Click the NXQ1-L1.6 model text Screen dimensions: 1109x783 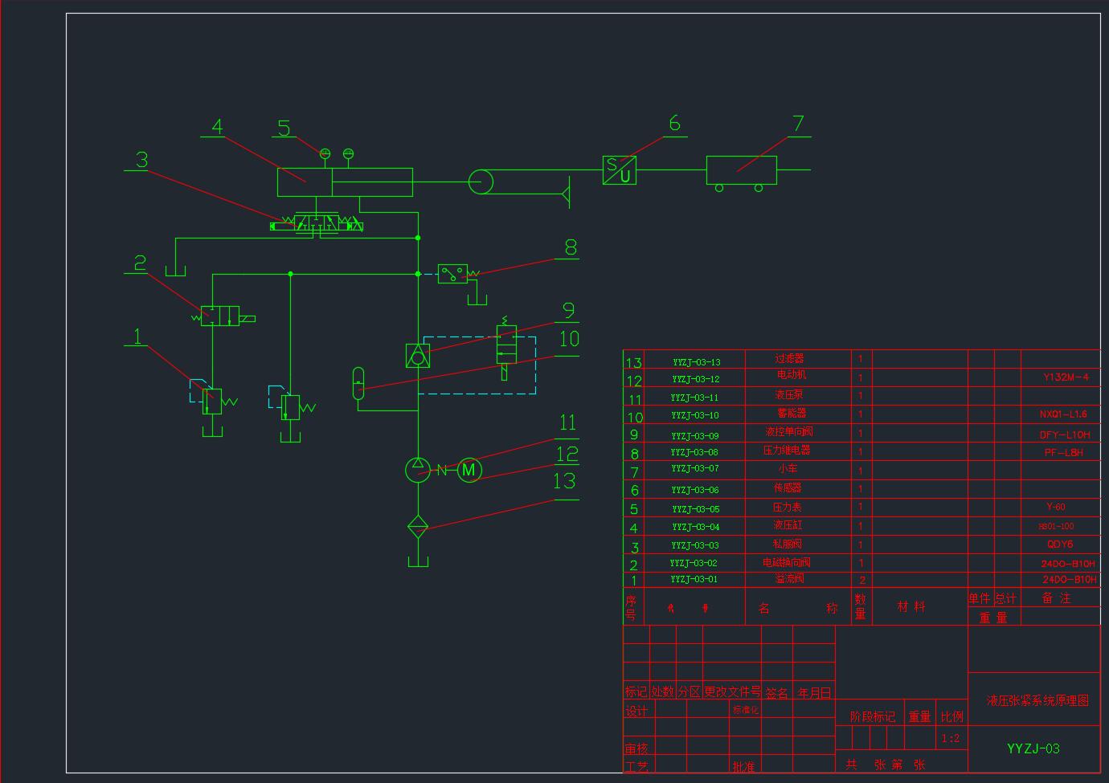coord(1063,414)
